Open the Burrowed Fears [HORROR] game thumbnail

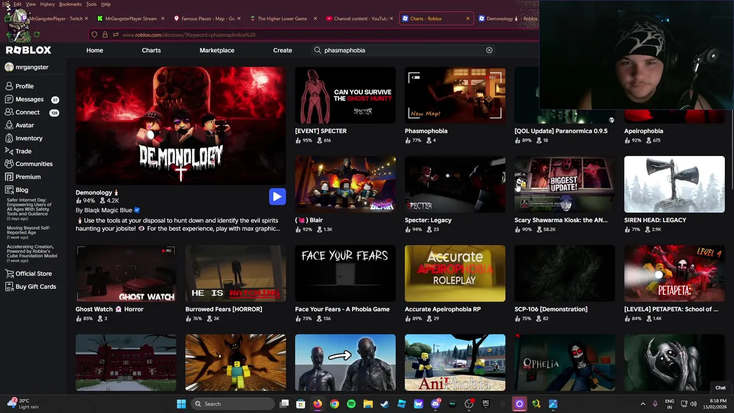pyautogui.click(x=236, y=273)
